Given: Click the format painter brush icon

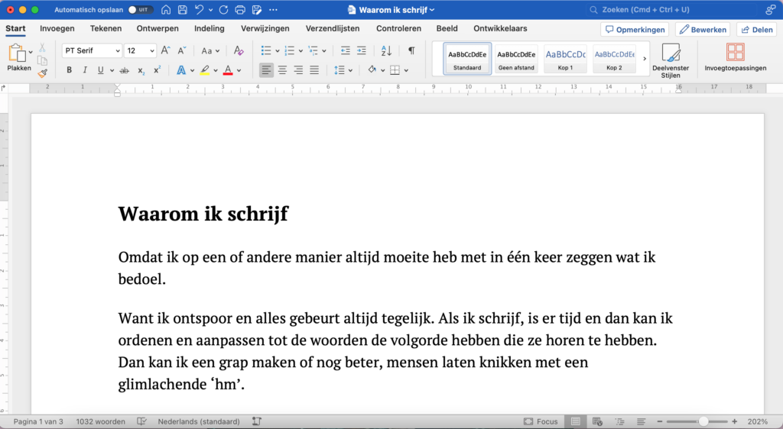Looking at the screenshot, I should [42, 73].
